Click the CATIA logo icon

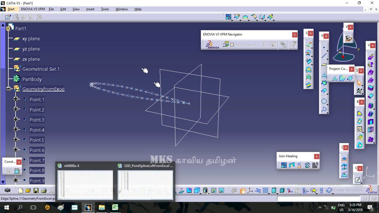coord(372,190)
